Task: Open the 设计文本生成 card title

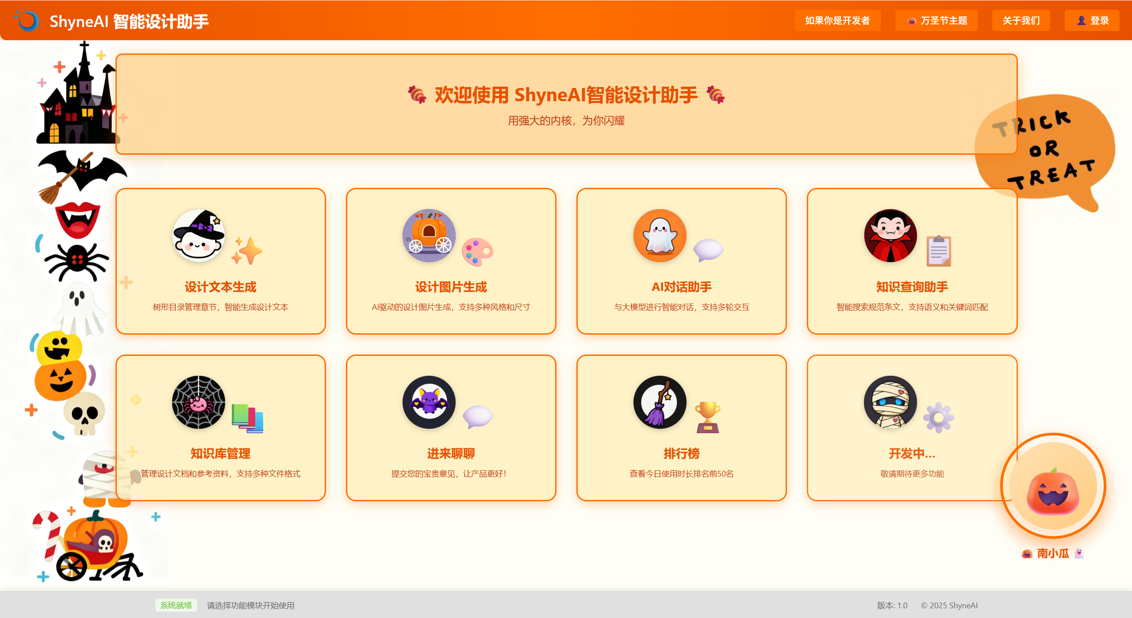Action: (220, 287)
